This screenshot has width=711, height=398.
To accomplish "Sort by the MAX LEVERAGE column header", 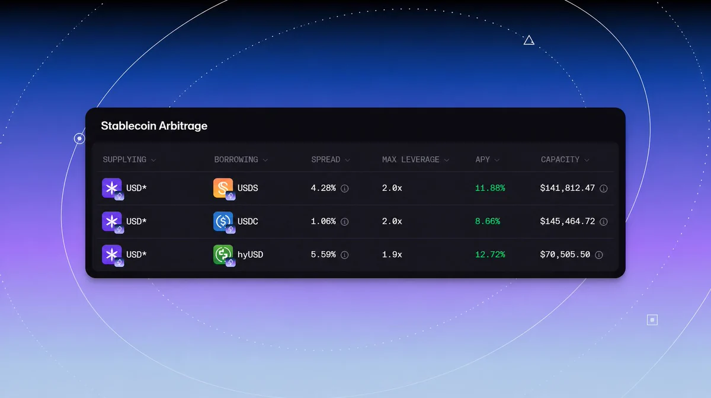I will pos(416,160).
